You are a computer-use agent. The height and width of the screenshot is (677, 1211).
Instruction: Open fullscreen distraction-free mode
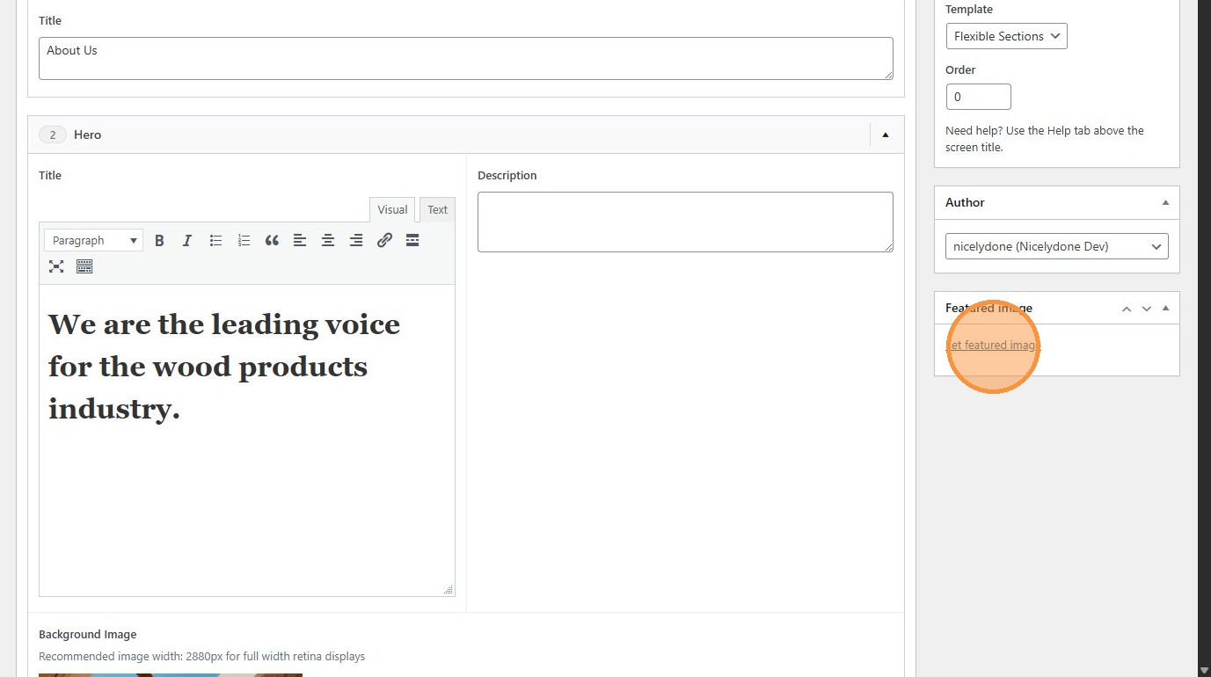pyautogui.click(x=56, y=266)
